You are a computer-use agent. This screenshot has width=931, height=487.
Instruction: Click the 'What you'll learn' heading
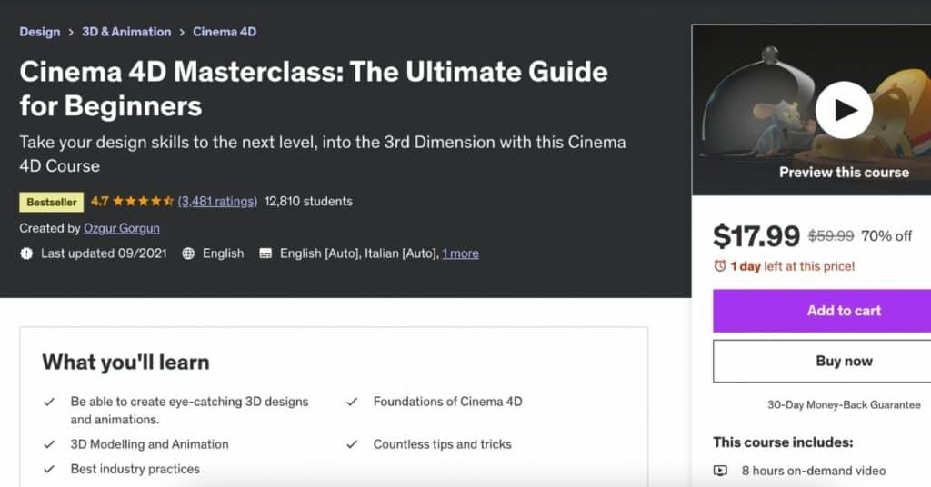125,362
